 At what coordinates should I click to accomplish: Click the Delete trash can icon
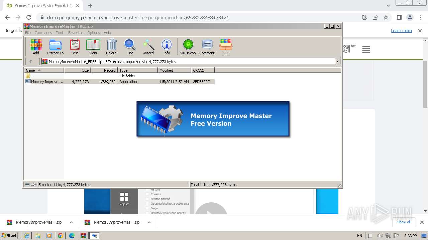pos(111,47)
